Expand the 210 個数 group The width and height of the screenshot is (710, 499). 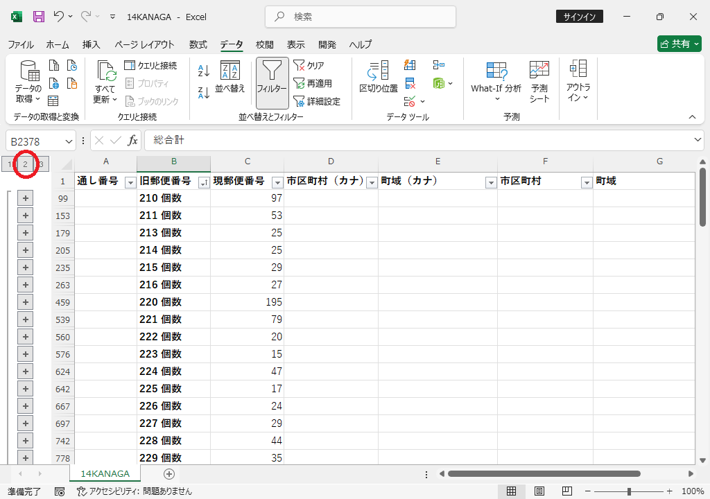point(26,198)
